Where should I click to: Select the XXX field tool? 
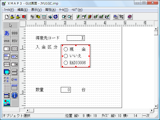[x=14, y=49]
